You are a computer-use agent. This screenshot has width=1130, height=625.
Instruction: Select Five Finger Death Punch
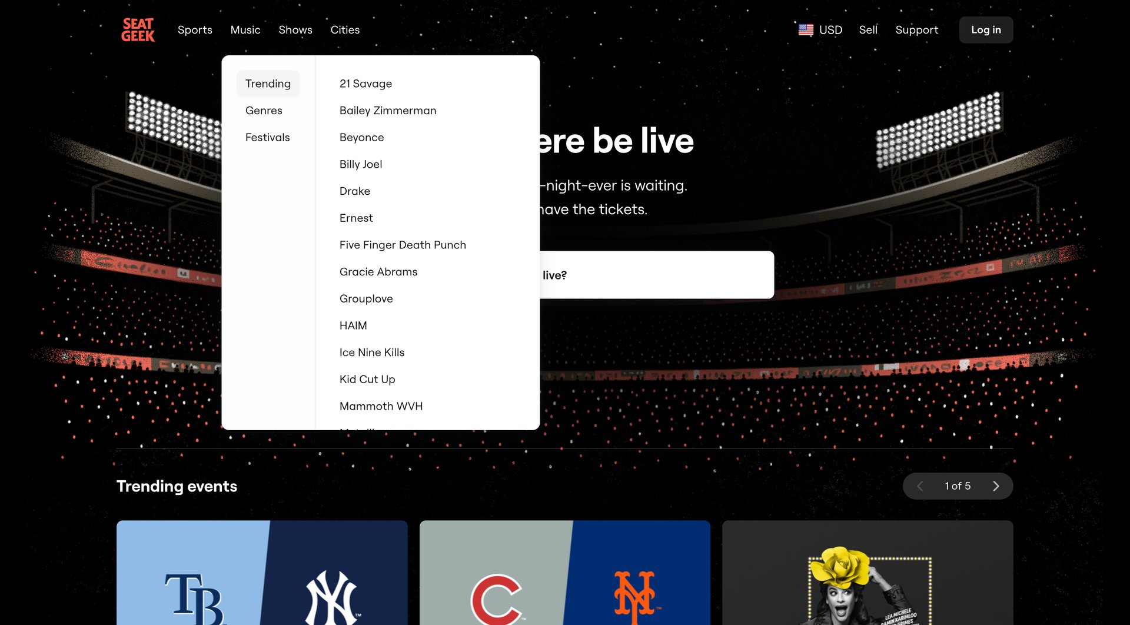[403, 244]
